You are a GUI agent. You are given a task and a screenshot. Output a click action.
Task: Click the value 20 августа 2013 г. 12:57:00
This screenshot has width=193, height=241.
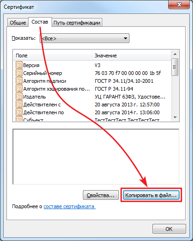click(127, 105)
